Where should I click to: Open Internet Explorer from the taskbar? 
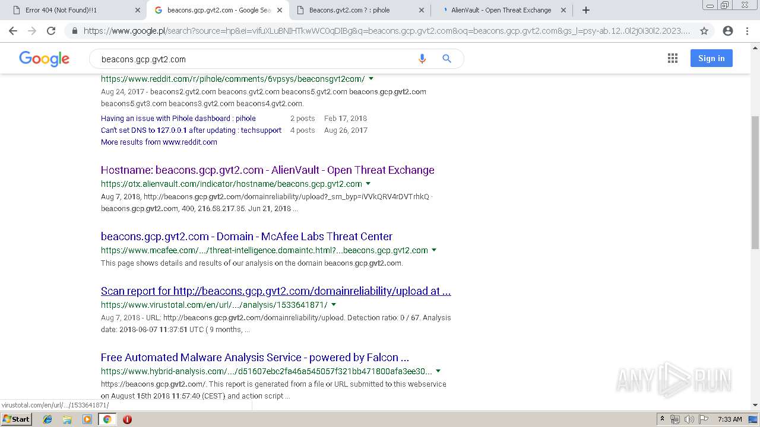[47, 419]
